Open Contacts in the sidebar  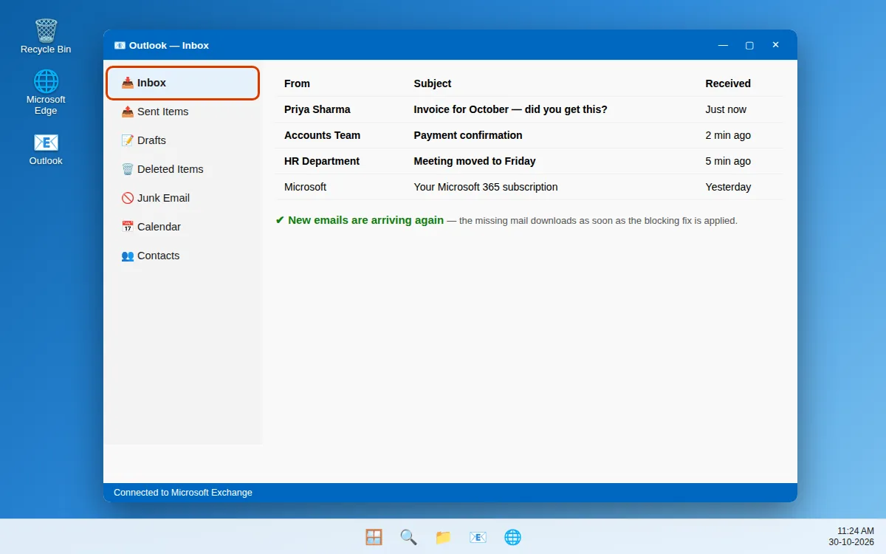point(183,256)
